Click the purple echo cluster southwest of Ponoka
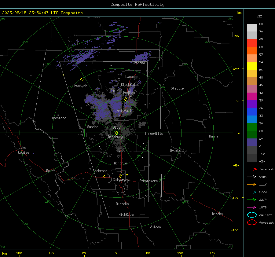Screen dimensions: 275x257 [141, 57]
